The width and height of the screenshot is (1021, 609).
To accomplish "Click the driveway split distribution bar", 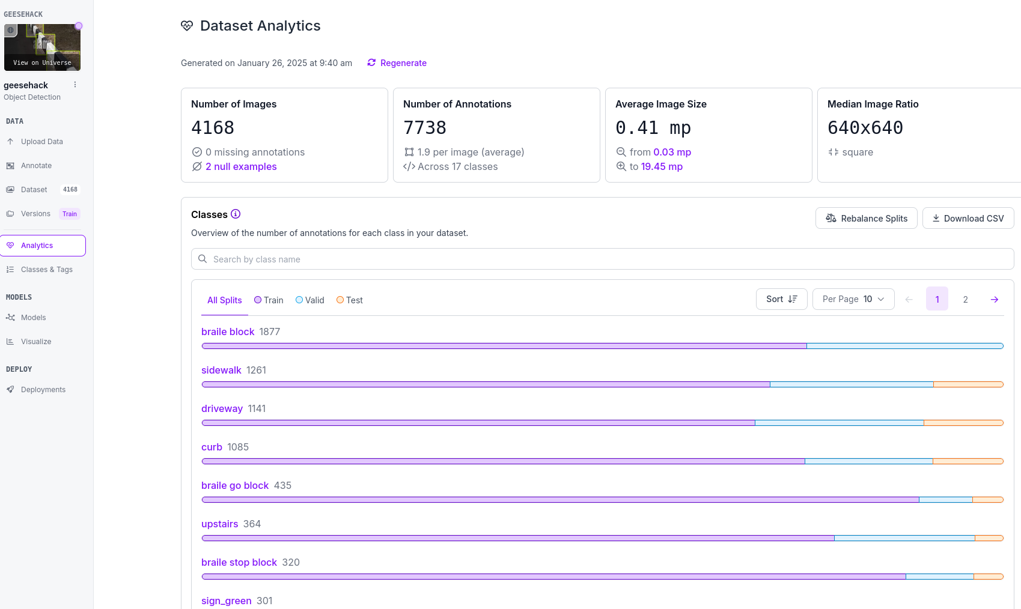I will point(603,423).
